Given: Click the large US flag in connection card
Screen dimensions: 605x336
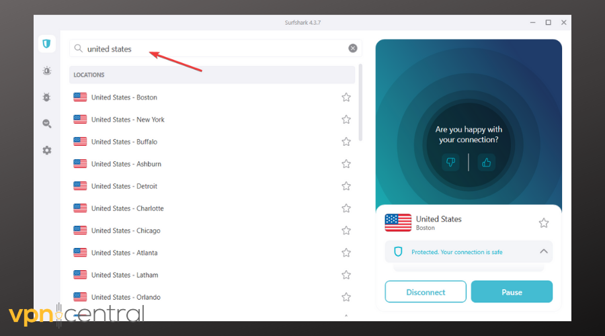Looking at the screenshot, I should point(398,222).
